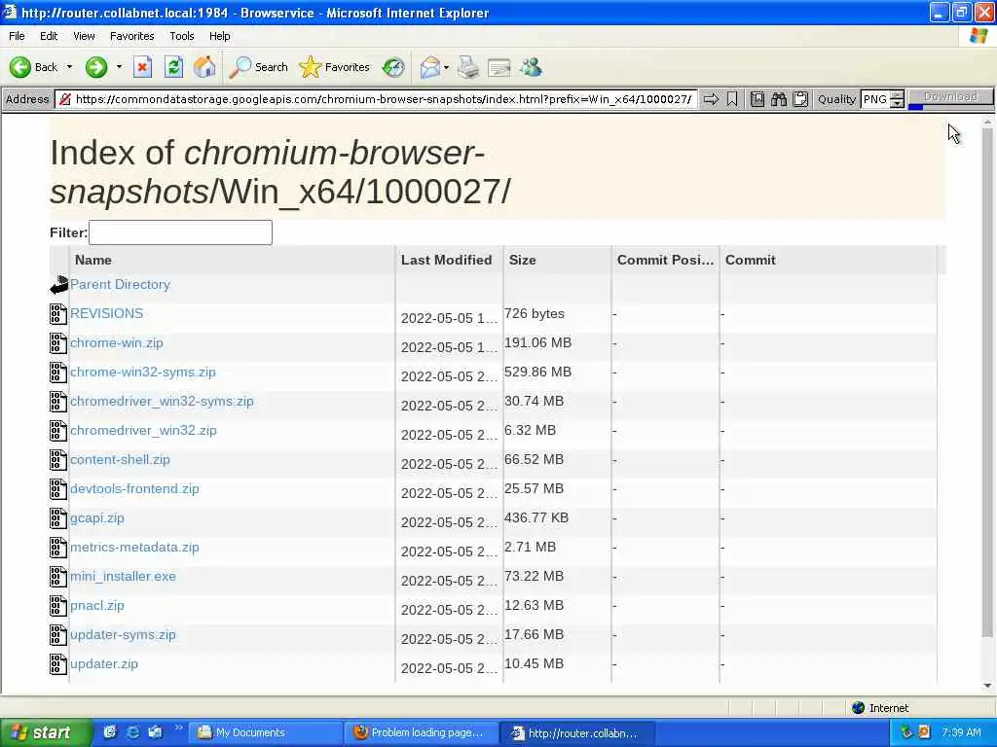Click the scrollbar down arrow
997x747 pixels.
pos(987,686)
